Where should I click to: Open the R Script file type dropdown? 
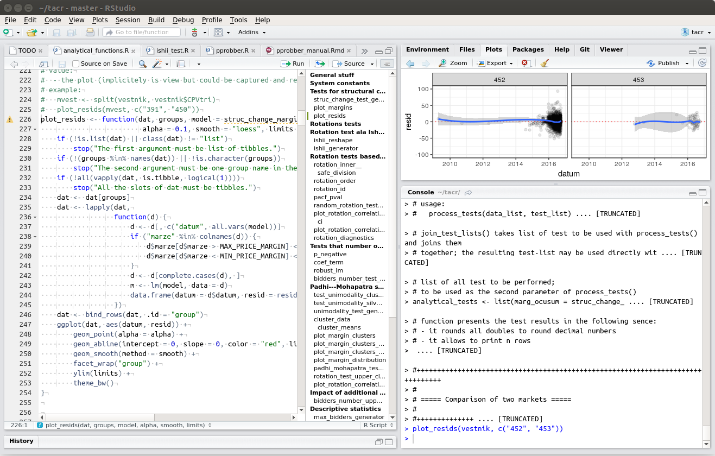(378, 426)
